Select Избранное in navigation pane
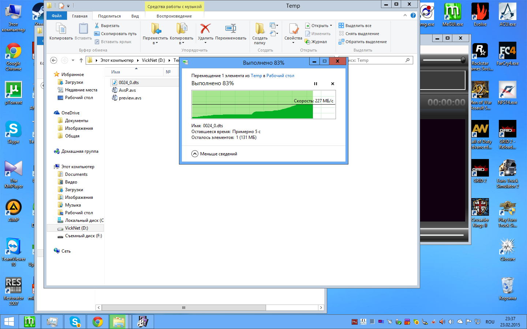 [72, 75]
